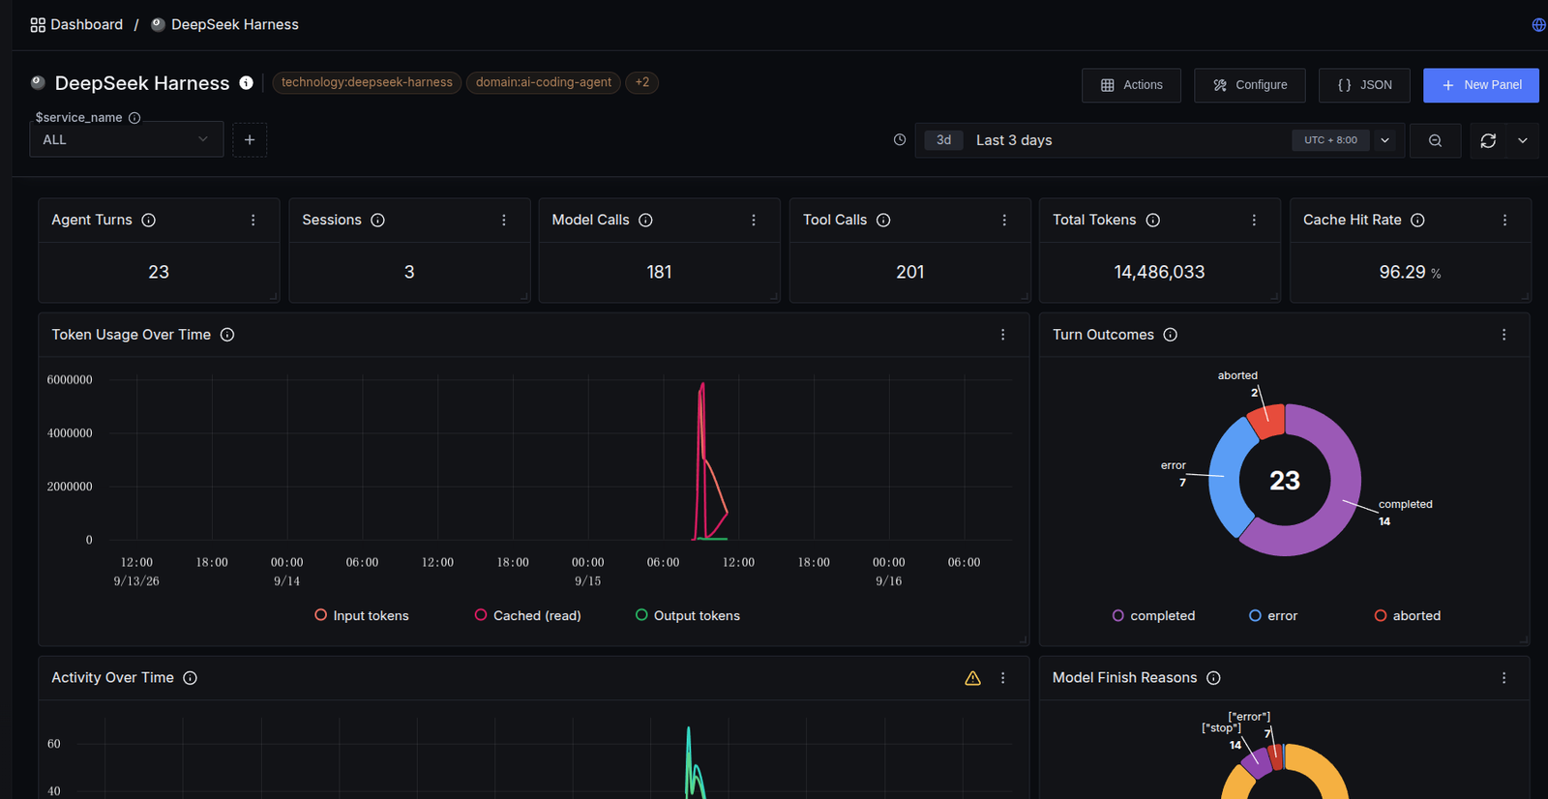Open the Agent Turns panel menu
The height and width of the screenshot is (799, 1548).
coord(253,221)
